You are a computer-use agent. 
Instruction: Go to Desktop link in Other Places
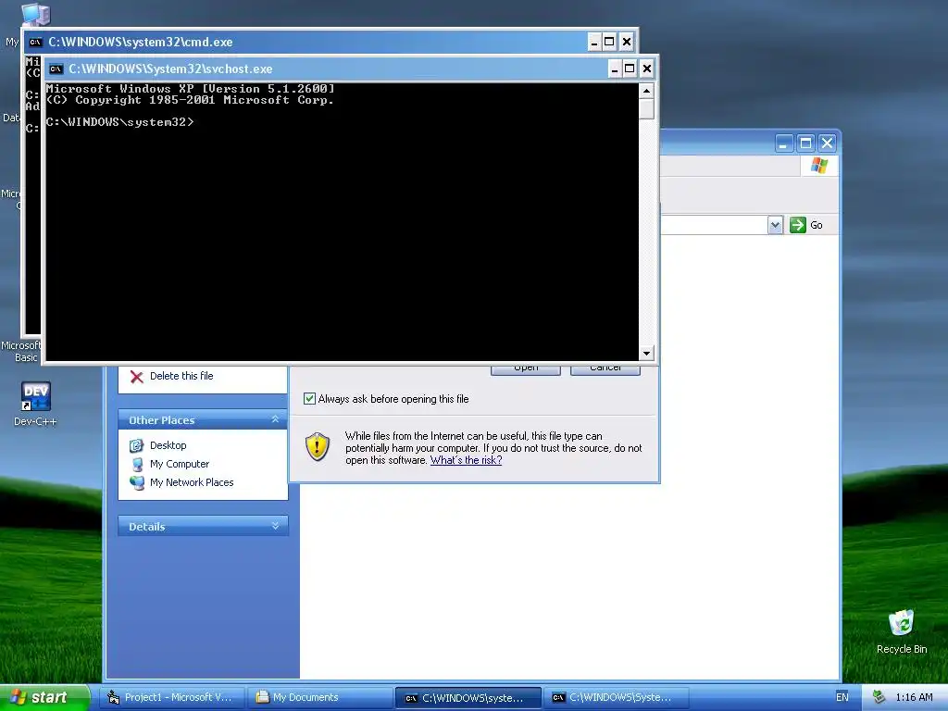coord(168,445)
